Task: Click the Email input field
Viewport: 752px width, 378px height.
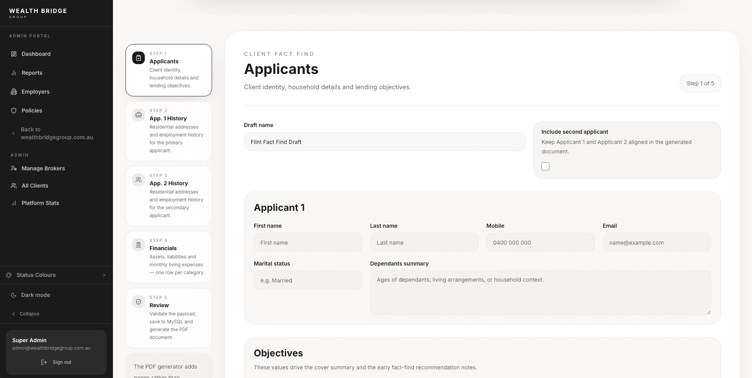Action: point(657,242)
